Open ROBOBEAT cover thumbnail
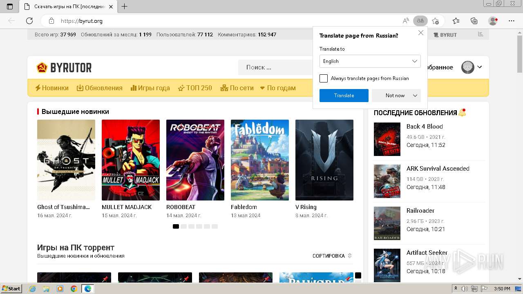 click(195, 160)
